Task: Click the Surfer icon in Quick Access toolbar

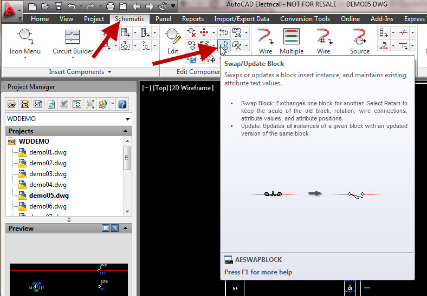Action: pos(163,6)
